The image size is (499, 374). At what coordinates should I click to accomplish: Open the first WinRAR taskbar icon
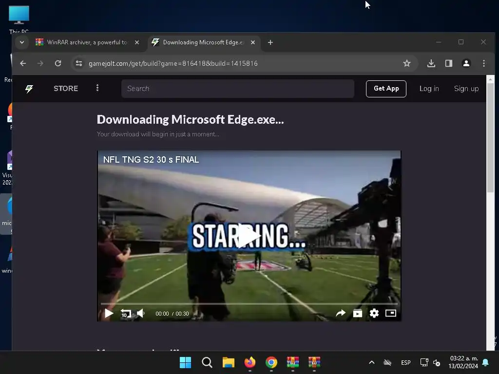coord(293,362)
